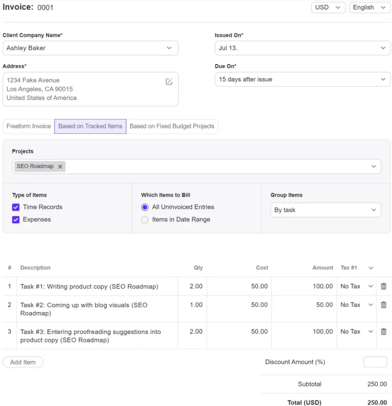Click the invoice number 0001
Image resolution: width=392 pixels, height=406 pixels.
(45, 7)
